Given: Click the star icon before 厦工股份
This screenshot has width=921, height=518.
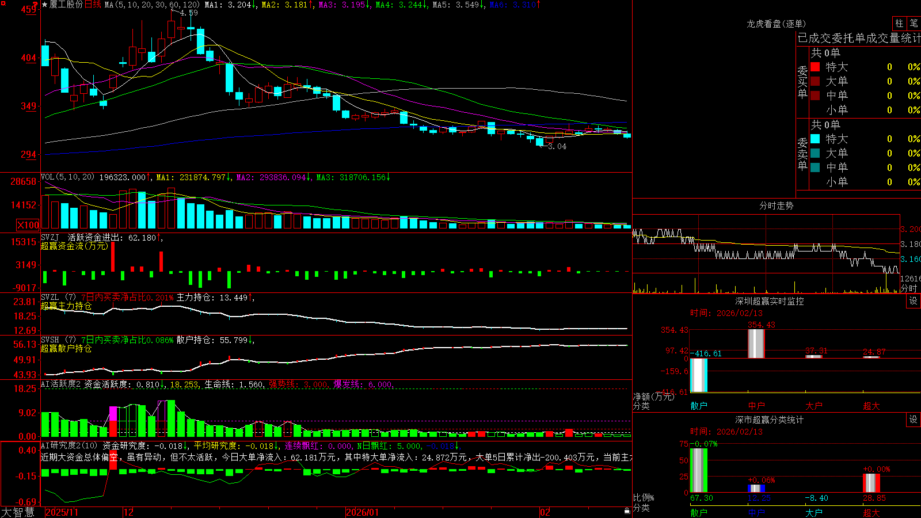Looking at the screenshot, I should coord(44,5).
